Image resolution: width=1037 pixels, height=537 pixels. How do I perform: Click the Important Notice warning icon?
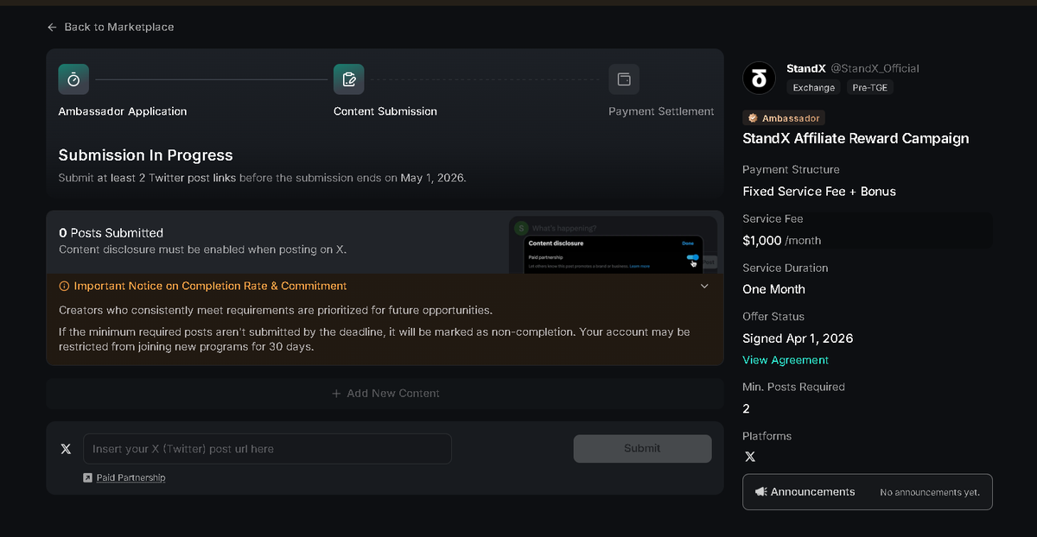coord(64,286)
